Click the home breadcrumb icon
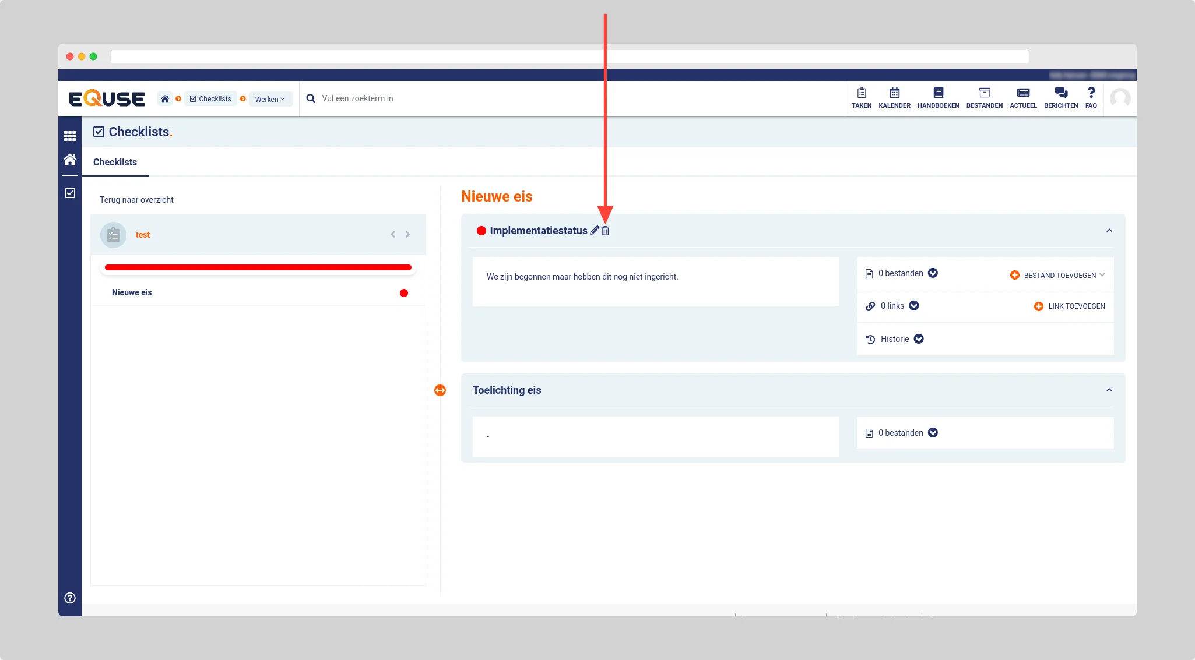The image size is (1195, 660). click(x=165, y=98)
